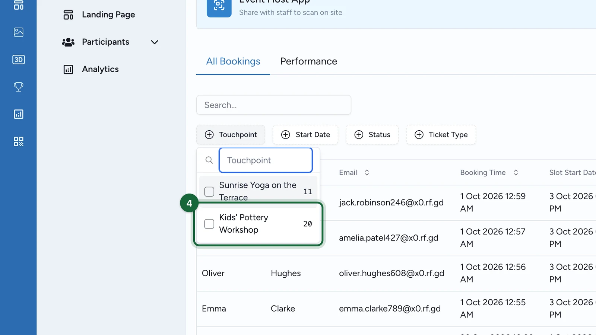Image resolution: width=596 pixels, height=335 pixels.
Task: Select the trophy icon in sidebar
Action: pos(19,87)
